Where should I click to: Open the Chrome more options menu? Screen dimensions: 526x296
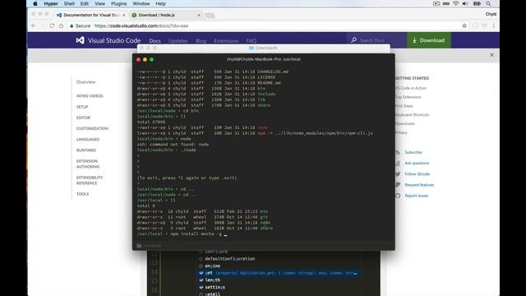click(494, 25)
